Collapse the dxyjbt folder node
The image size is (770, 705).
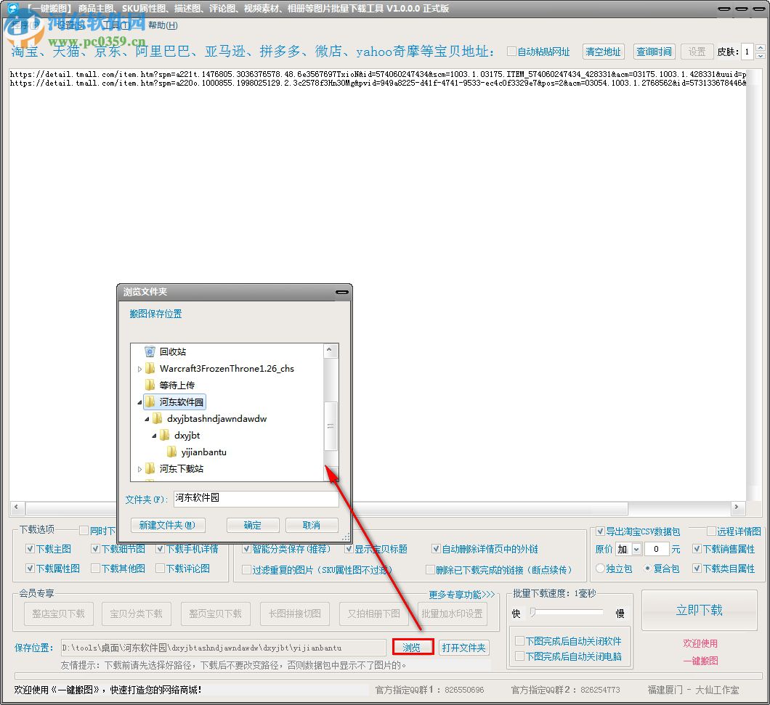(154, 436)
